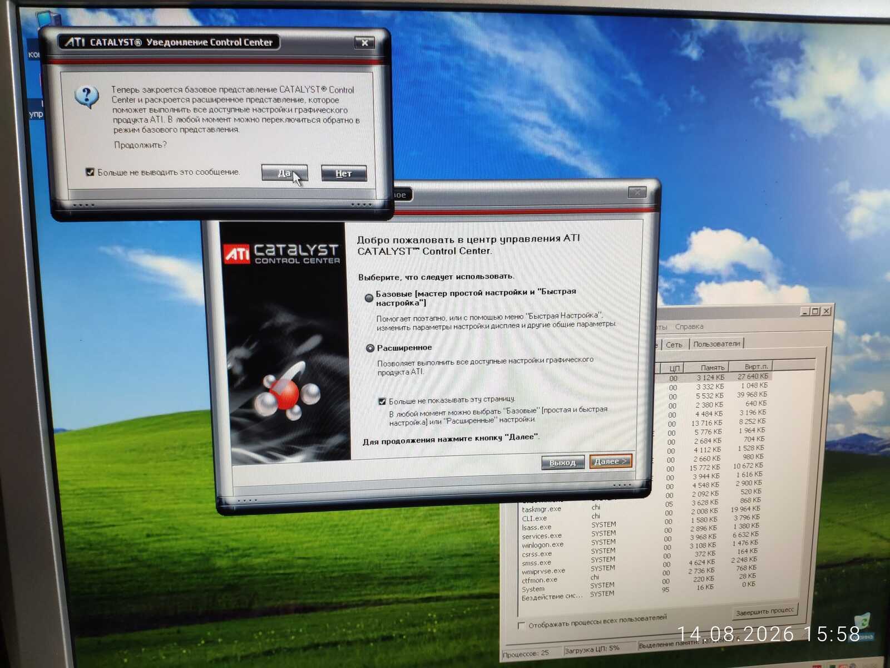Viewport: 890px width, 668px height.
Task: Open the Пользователи tab in Task Manager
Action: point(716,343)
